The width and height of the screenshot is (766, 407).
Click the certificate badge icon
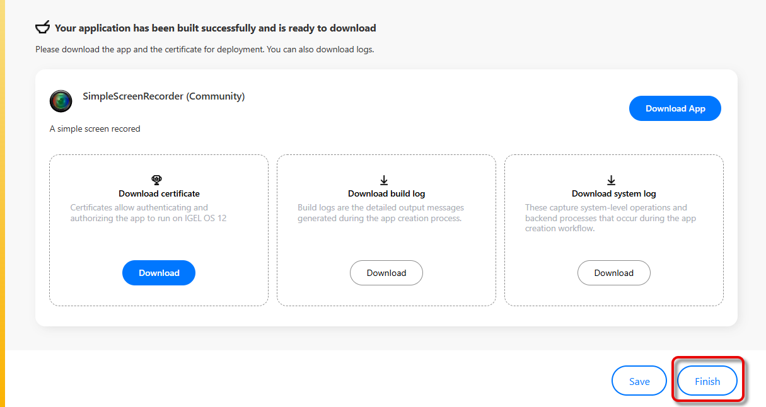(x=157, y=180)
